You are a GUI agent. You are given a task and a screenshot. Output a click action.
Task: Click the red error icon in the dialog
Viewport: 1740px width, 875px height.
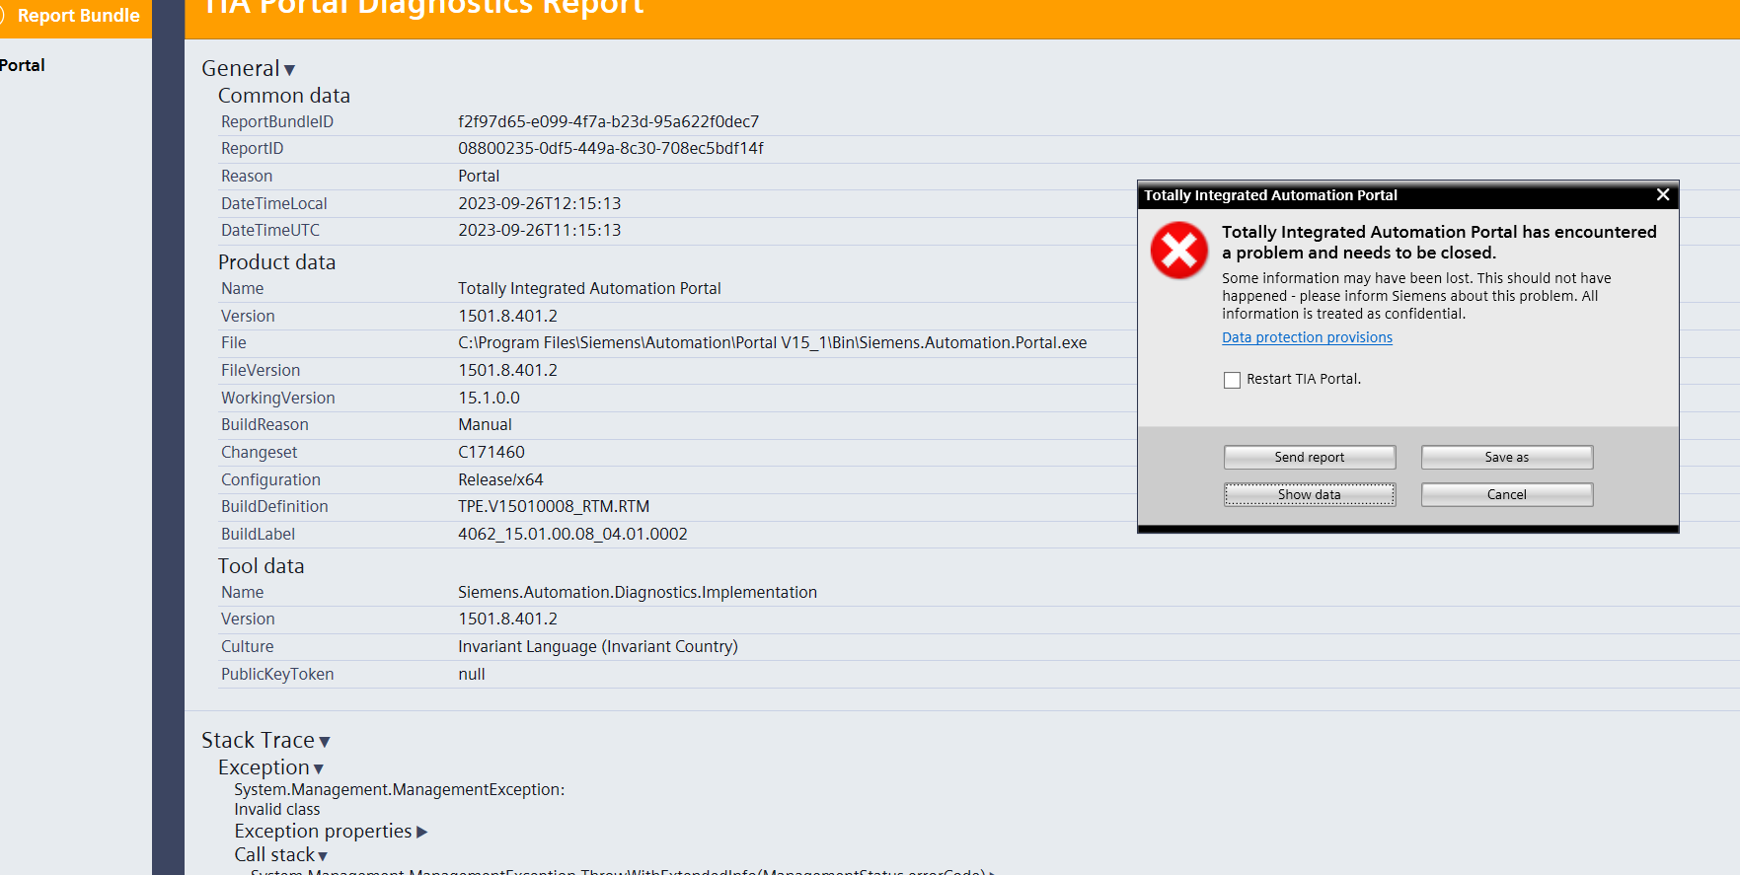click(x=1179, y=251)
